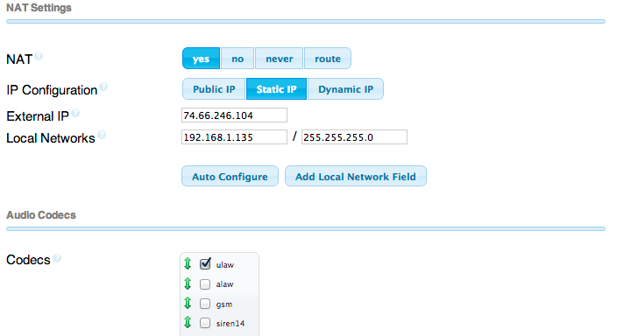
Task: Open the help icon next to IP Configuration
Action: click(103, 87)
